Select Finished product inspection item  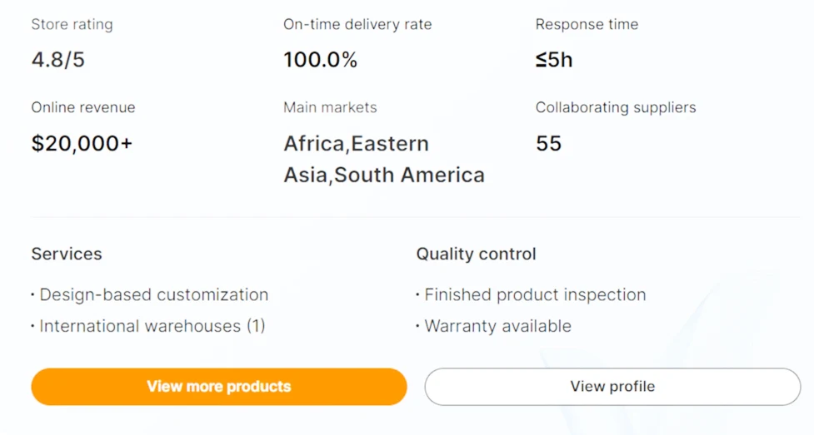tap(535, 294)
